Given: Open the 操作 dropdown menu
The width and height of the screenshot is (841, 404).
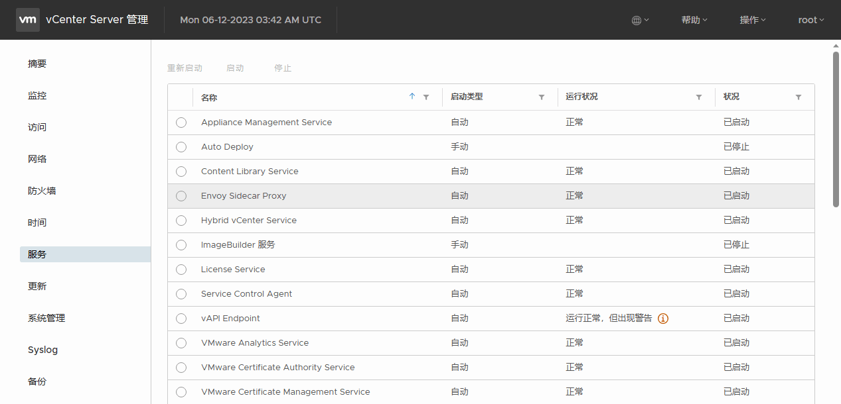Looking at the screenshot, I should (x=753, y=20).
